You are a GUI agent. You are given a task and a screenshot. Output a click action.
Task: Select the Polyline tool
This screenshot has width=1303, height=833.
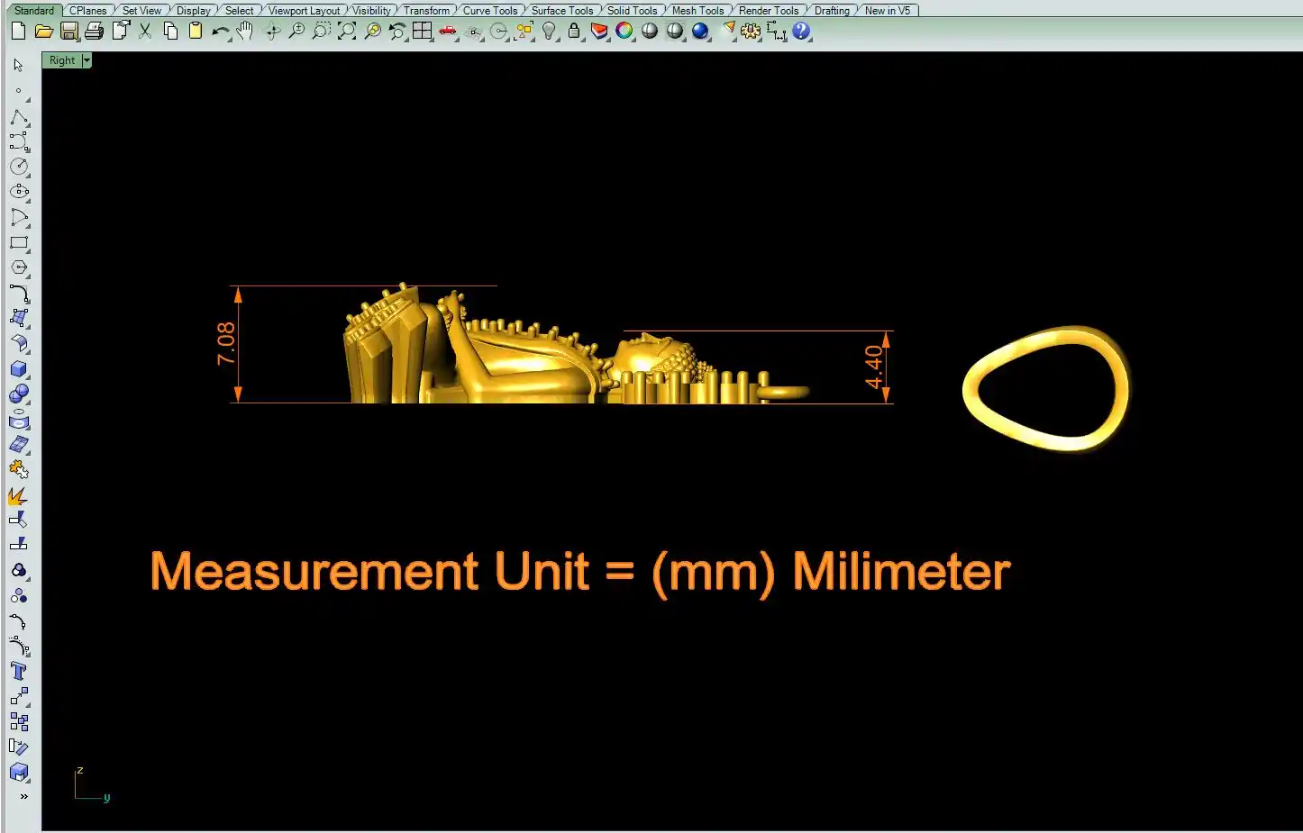[x=18, y=118]
